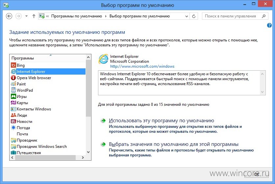Click the large Internet Explorer logo
Image resolution: width=275 pixels, height=184 pixels.
[103, 59]
